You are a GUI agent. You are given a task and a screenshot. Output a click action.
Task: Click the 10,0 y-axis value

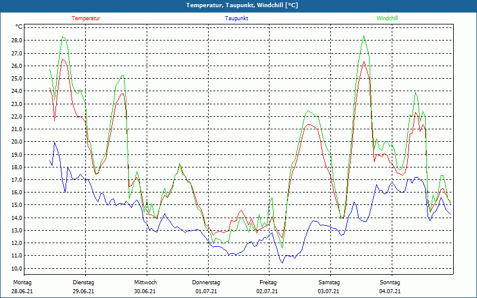(x=16, y=268)
